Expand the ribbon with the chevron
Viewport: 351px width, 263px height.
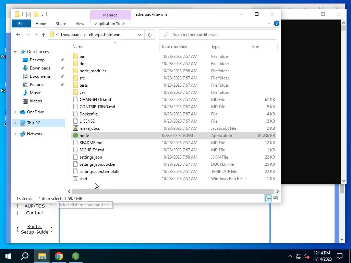pyautogui.click(x=269, y=23)
